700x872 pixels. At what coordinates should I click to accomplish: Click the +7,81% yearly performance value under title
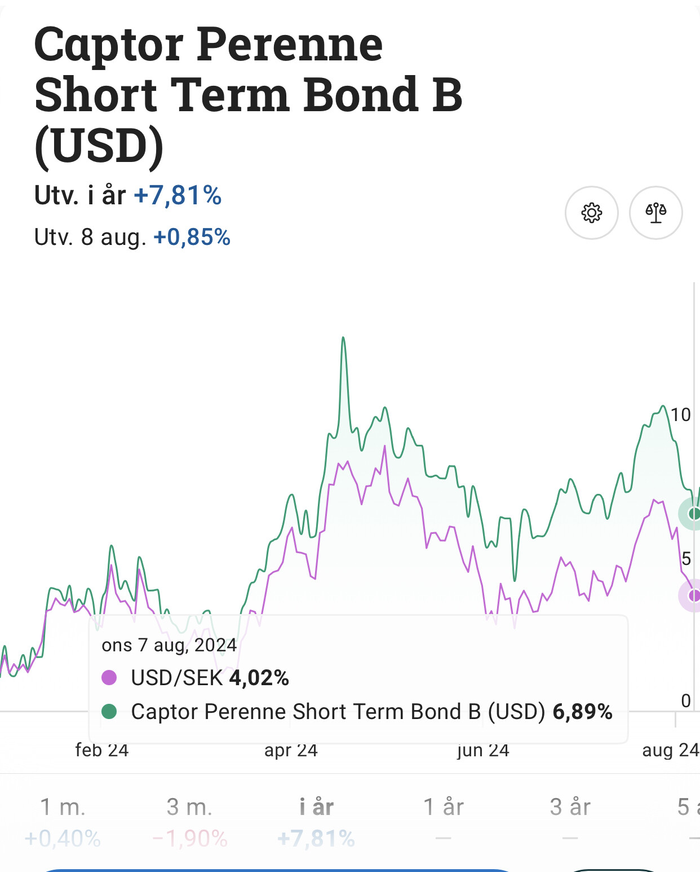point(178,195)
